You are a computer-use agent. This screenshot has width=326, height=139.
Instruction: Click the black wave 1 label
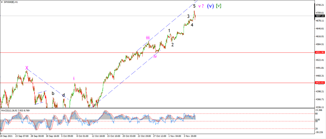[x=169, y=31]
